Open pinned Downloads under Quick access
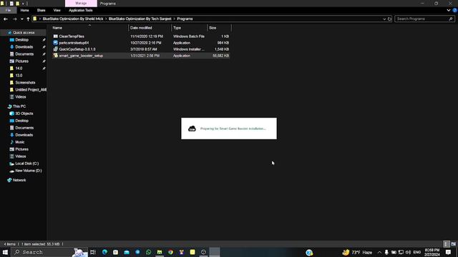458x257 pixels. (24, 47)
